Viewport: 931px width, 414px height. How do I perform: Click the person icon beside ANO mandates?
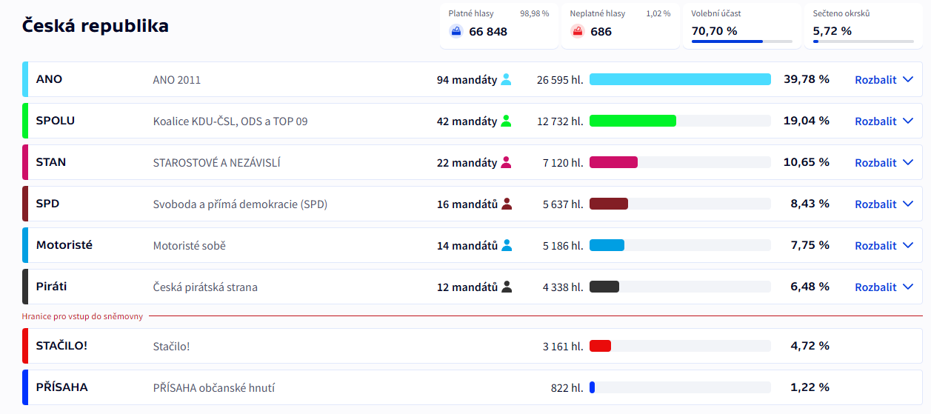(506, 80)
